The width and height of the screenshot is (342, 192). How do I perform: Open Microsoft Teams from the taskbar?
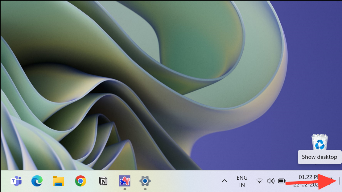(x=16, y=182)
